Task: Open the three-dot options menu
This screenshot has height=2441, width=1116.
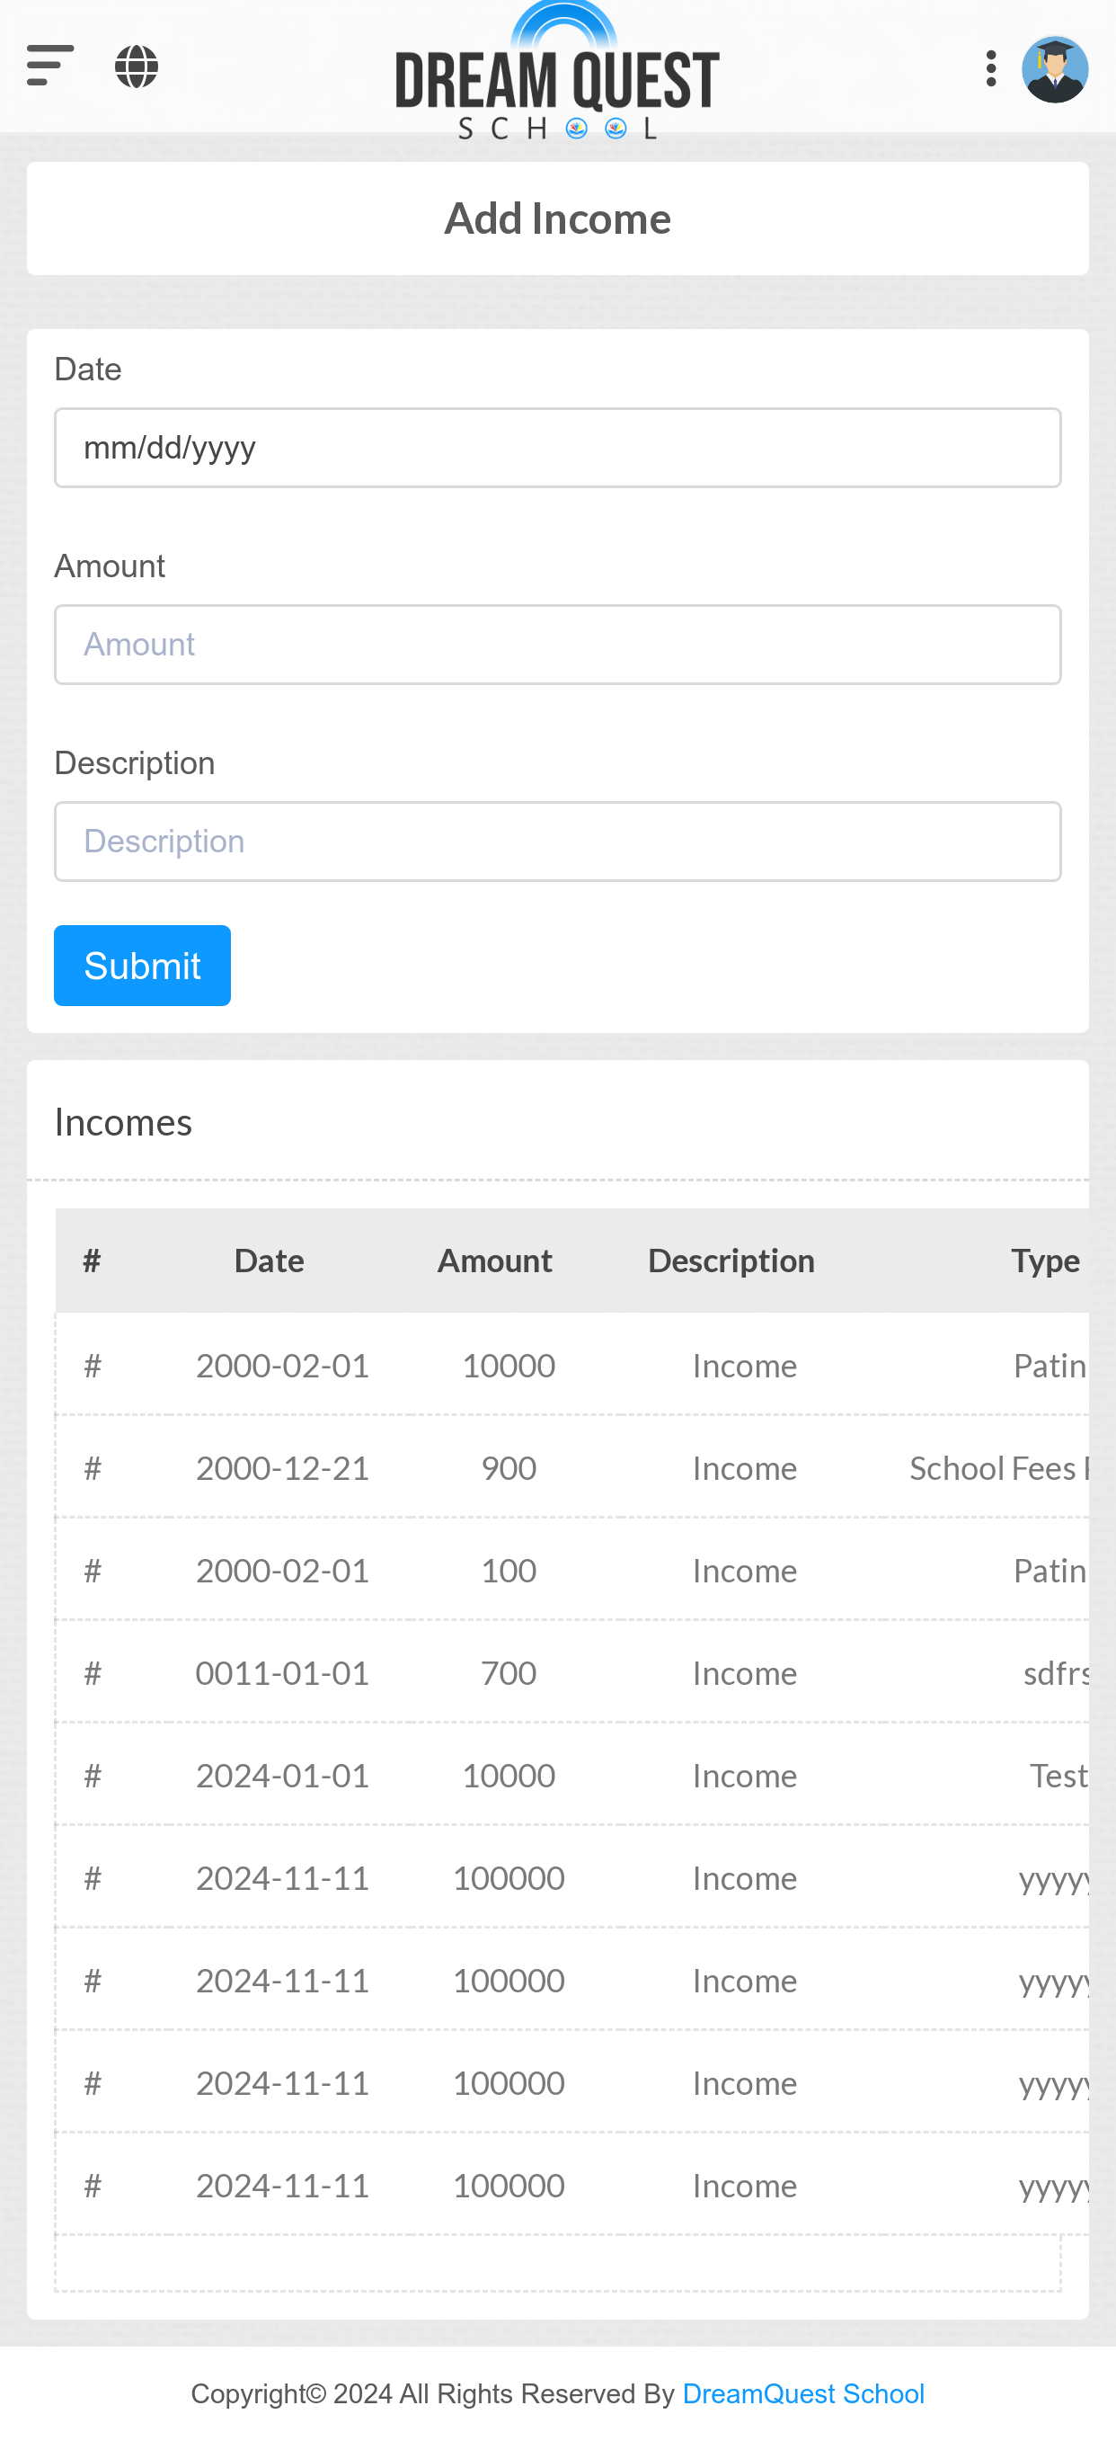Action: [x=991, y=68]
